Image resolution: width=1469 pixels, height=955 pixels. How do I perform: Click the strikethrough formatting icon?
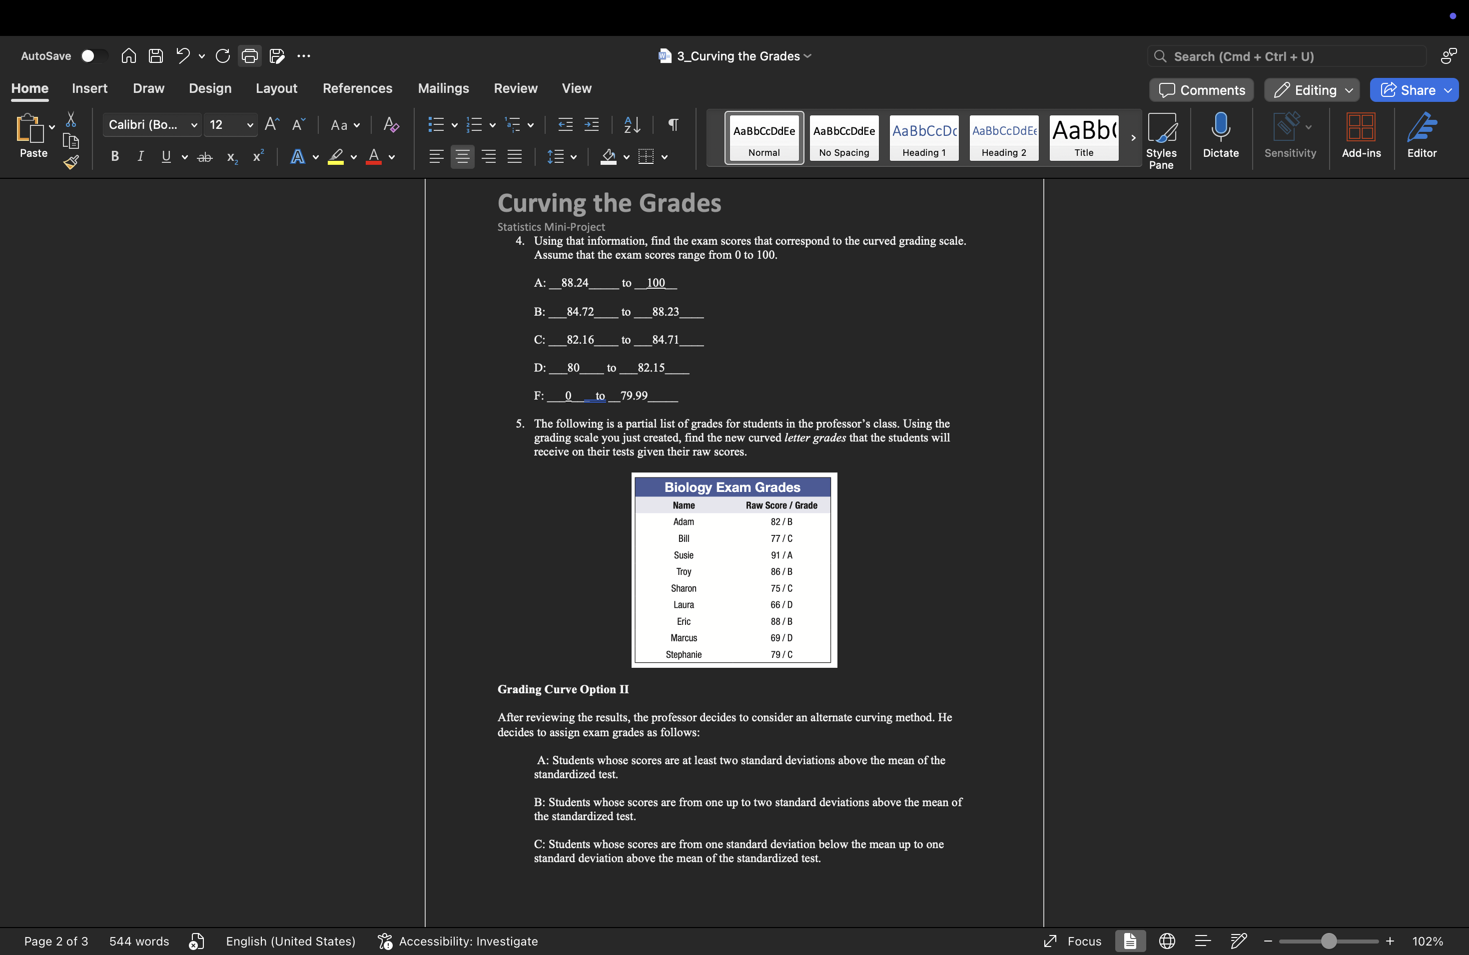click(x=204, y=157)
